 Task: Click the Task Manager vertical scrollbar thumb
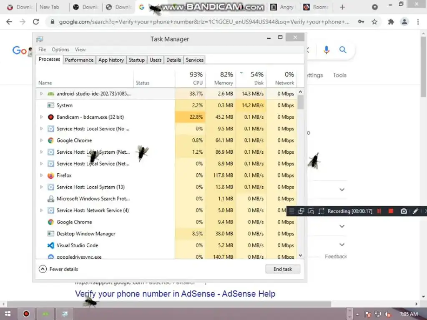300,102
